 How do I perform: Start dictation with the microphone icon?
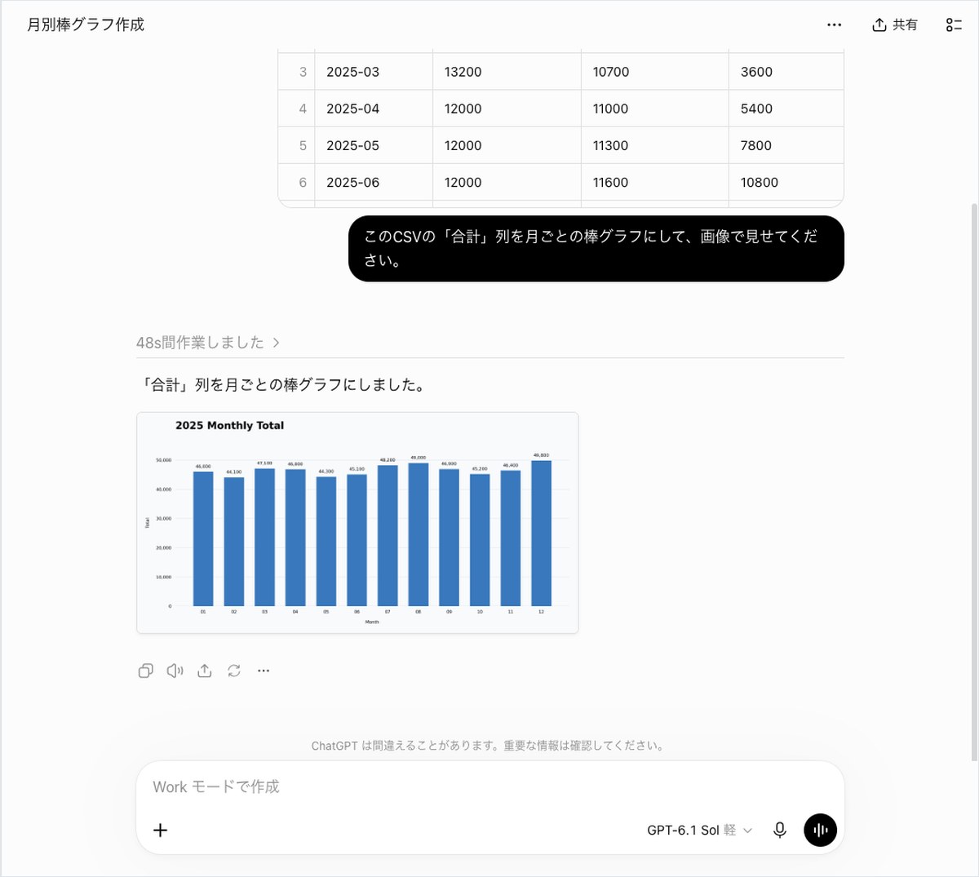780,830
